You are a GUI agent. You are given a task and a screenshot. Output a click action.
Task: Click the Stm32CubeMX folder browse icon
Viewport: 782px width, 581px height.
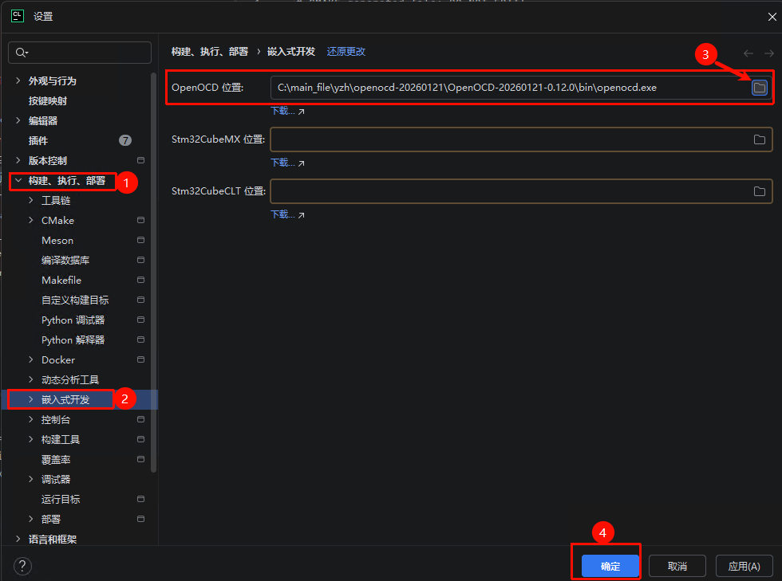pyautogui.click(x=759, y=139)
